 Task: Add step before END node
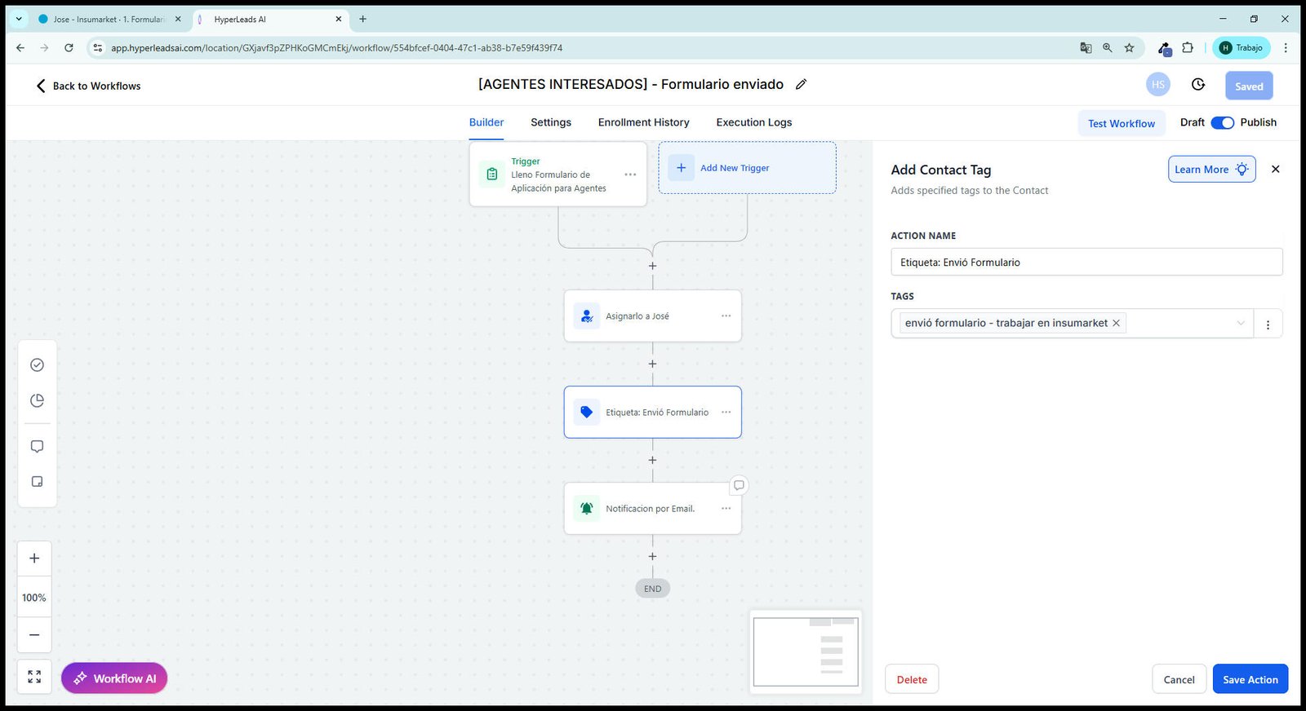652,556
